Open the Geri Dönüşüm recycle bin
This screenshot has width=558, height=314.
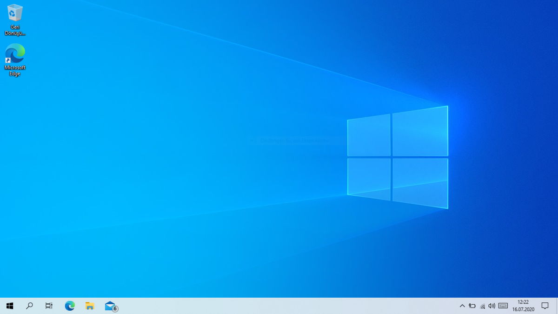tap(15, 12)
